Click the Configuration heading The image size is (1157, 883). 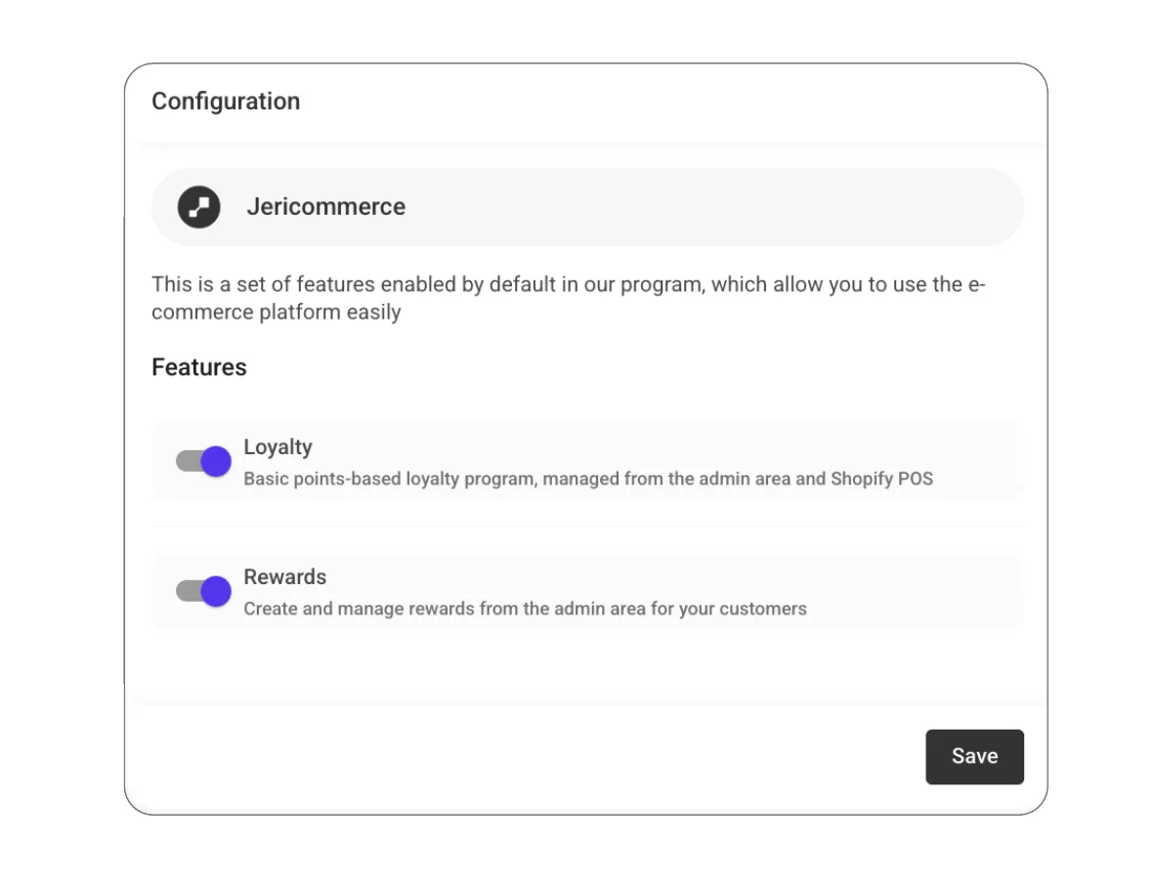(226, 102)
